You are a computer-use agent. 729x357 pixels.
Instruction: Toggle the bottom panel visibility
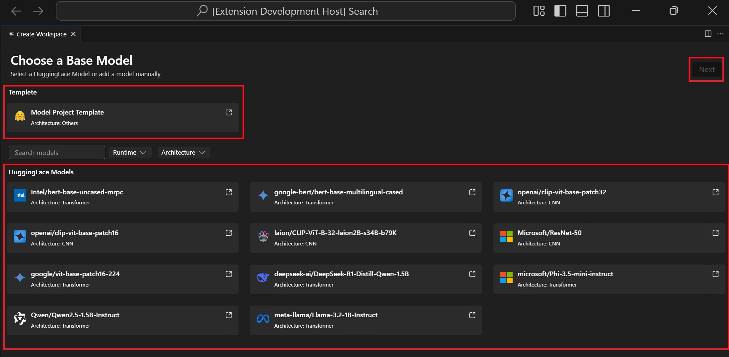tap(582, 11)
